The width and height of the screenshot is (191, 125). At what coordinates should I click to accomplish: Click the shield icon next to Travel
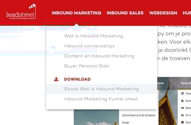tap(182, 93)
